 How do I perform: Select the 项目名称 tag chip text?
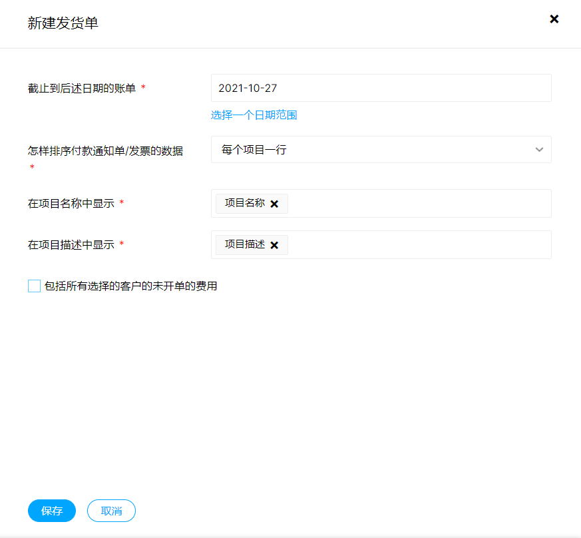tap(244, 204)
